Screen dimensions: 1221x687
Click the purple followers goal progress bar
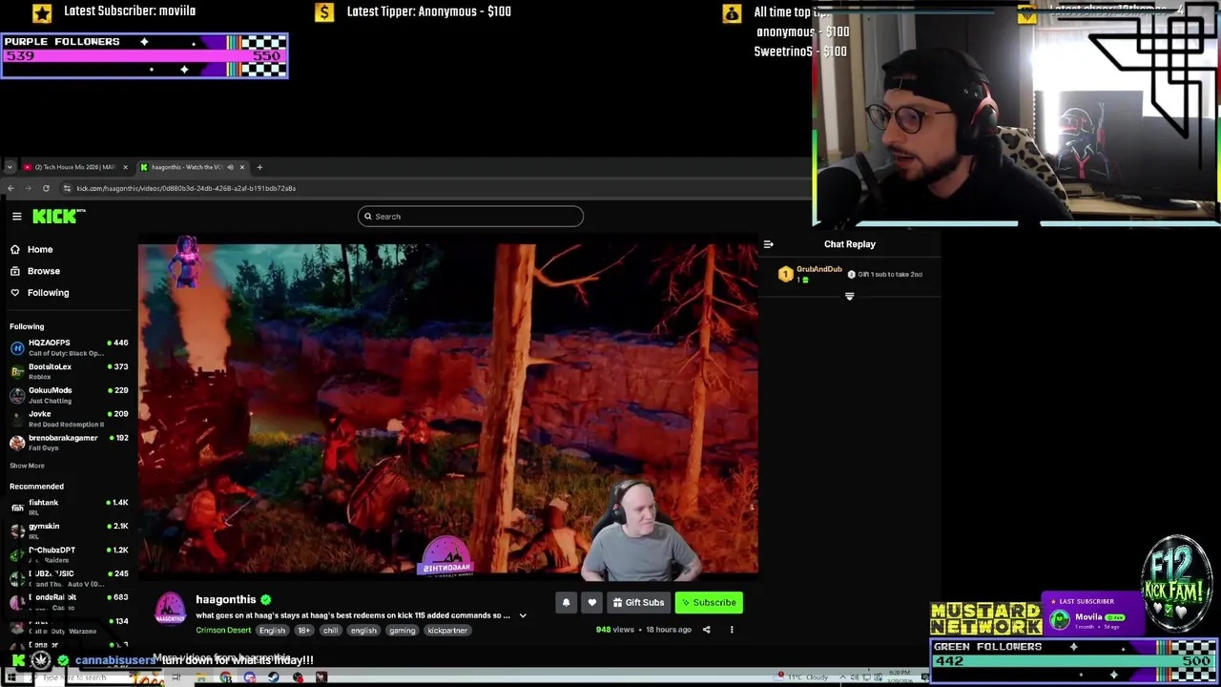[144, 56]
